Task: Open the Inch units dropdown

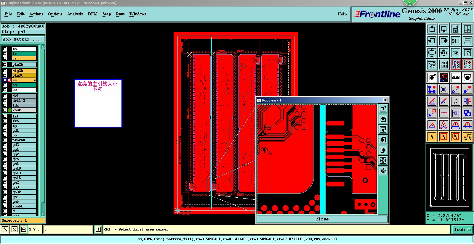Action: 462,229
